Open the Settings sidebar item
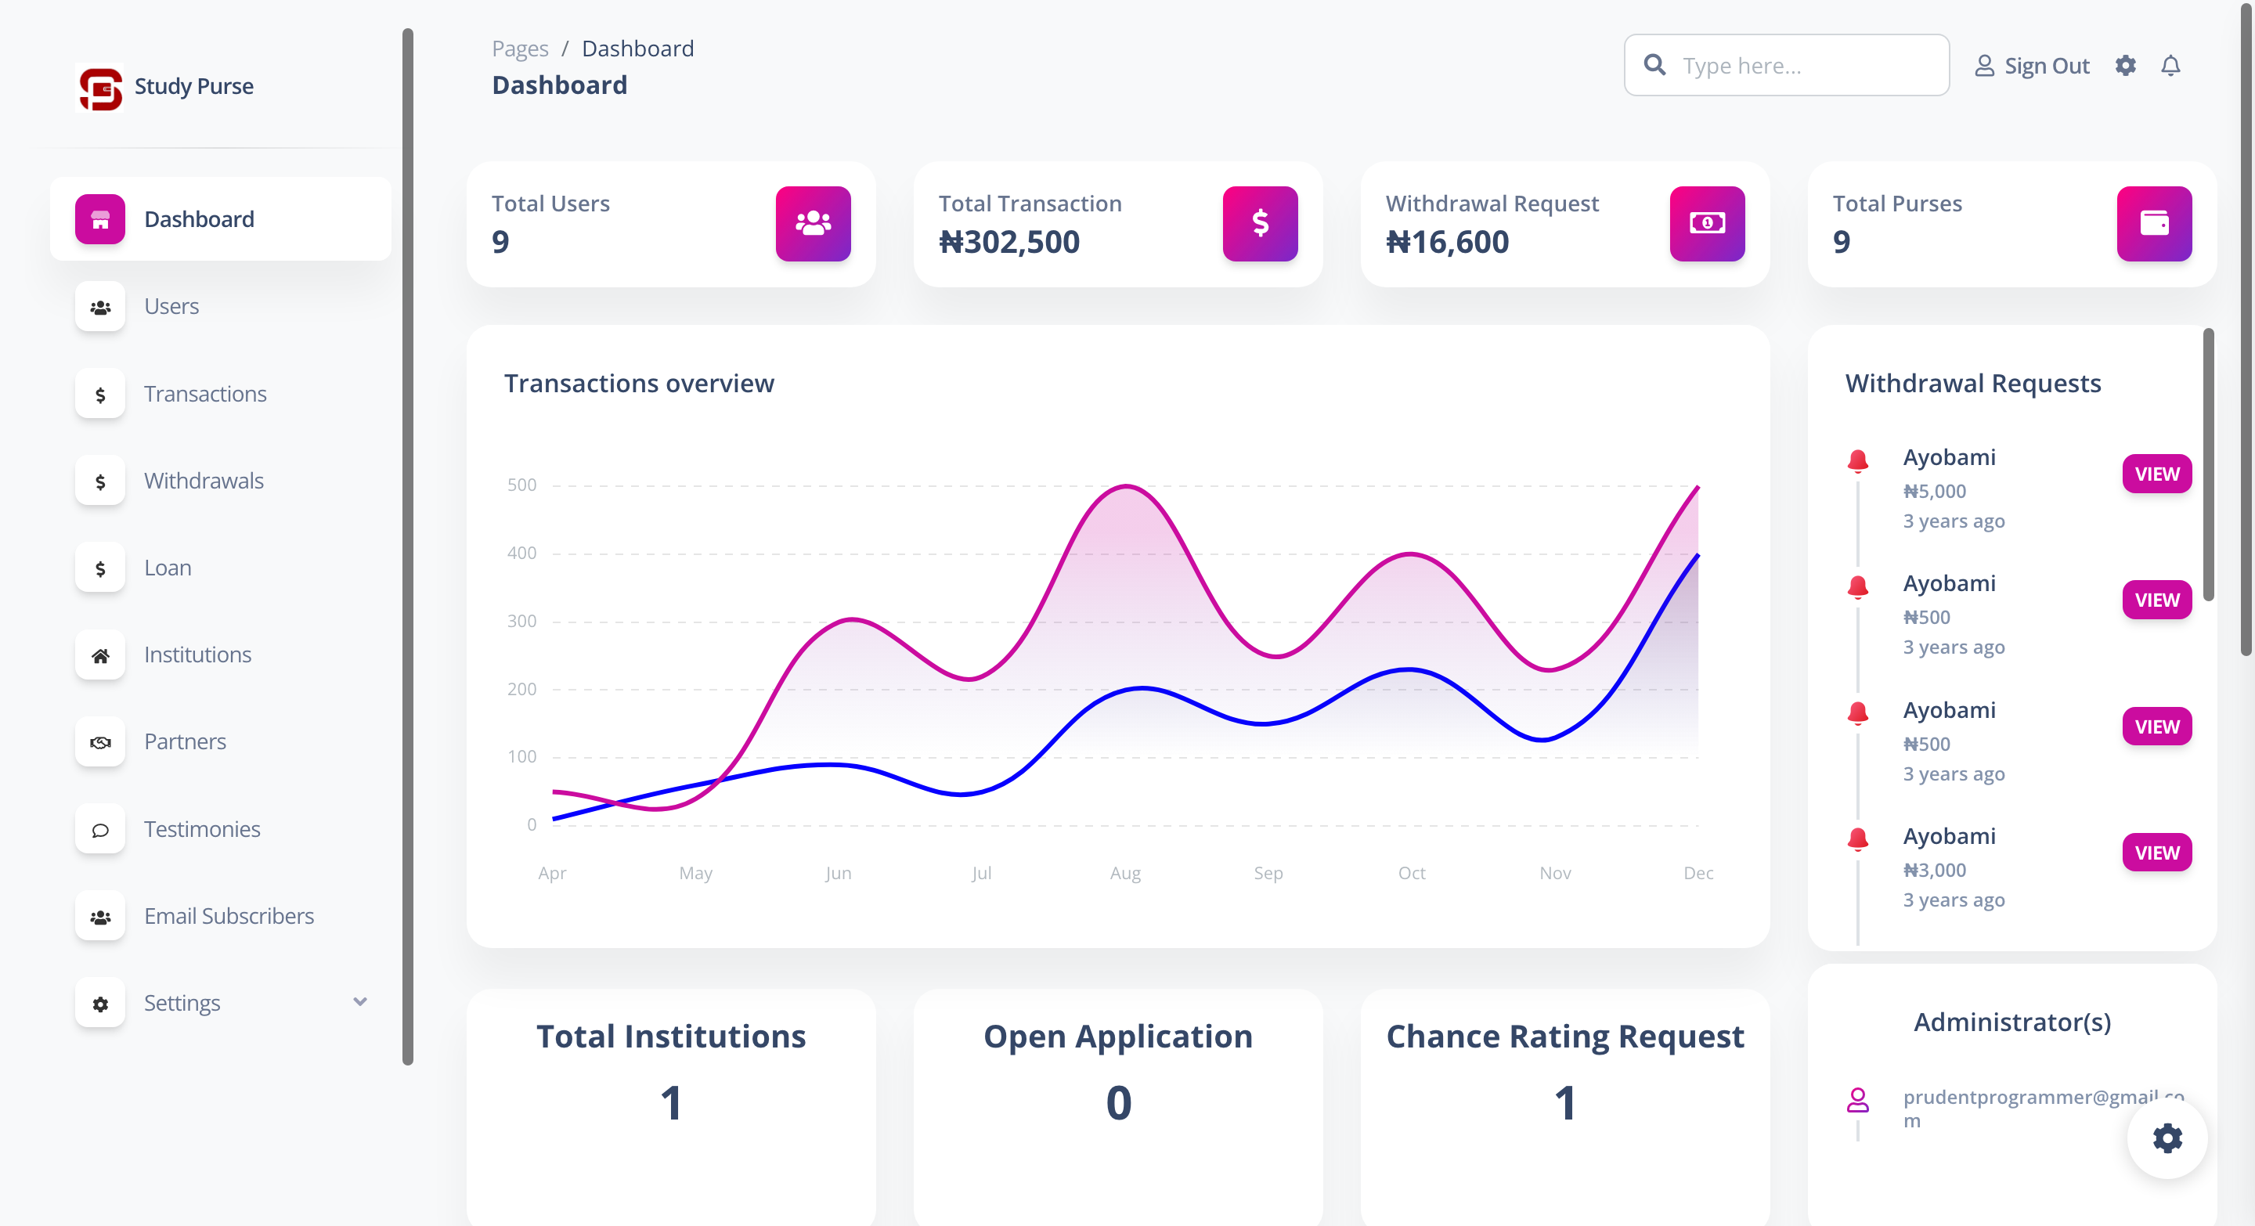The width and height of the screenshot is (2255, 1226). click(182, 1003)
